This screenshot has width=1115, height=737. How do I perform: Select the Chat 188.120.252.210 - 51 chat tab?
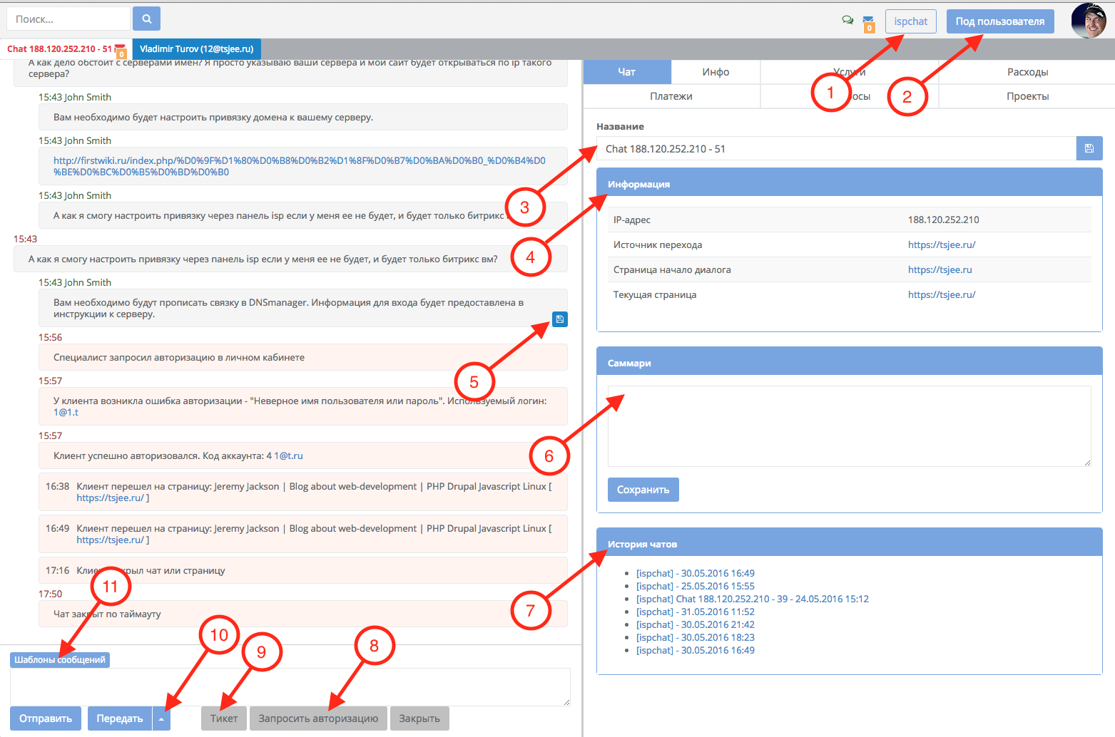point(60,49)
